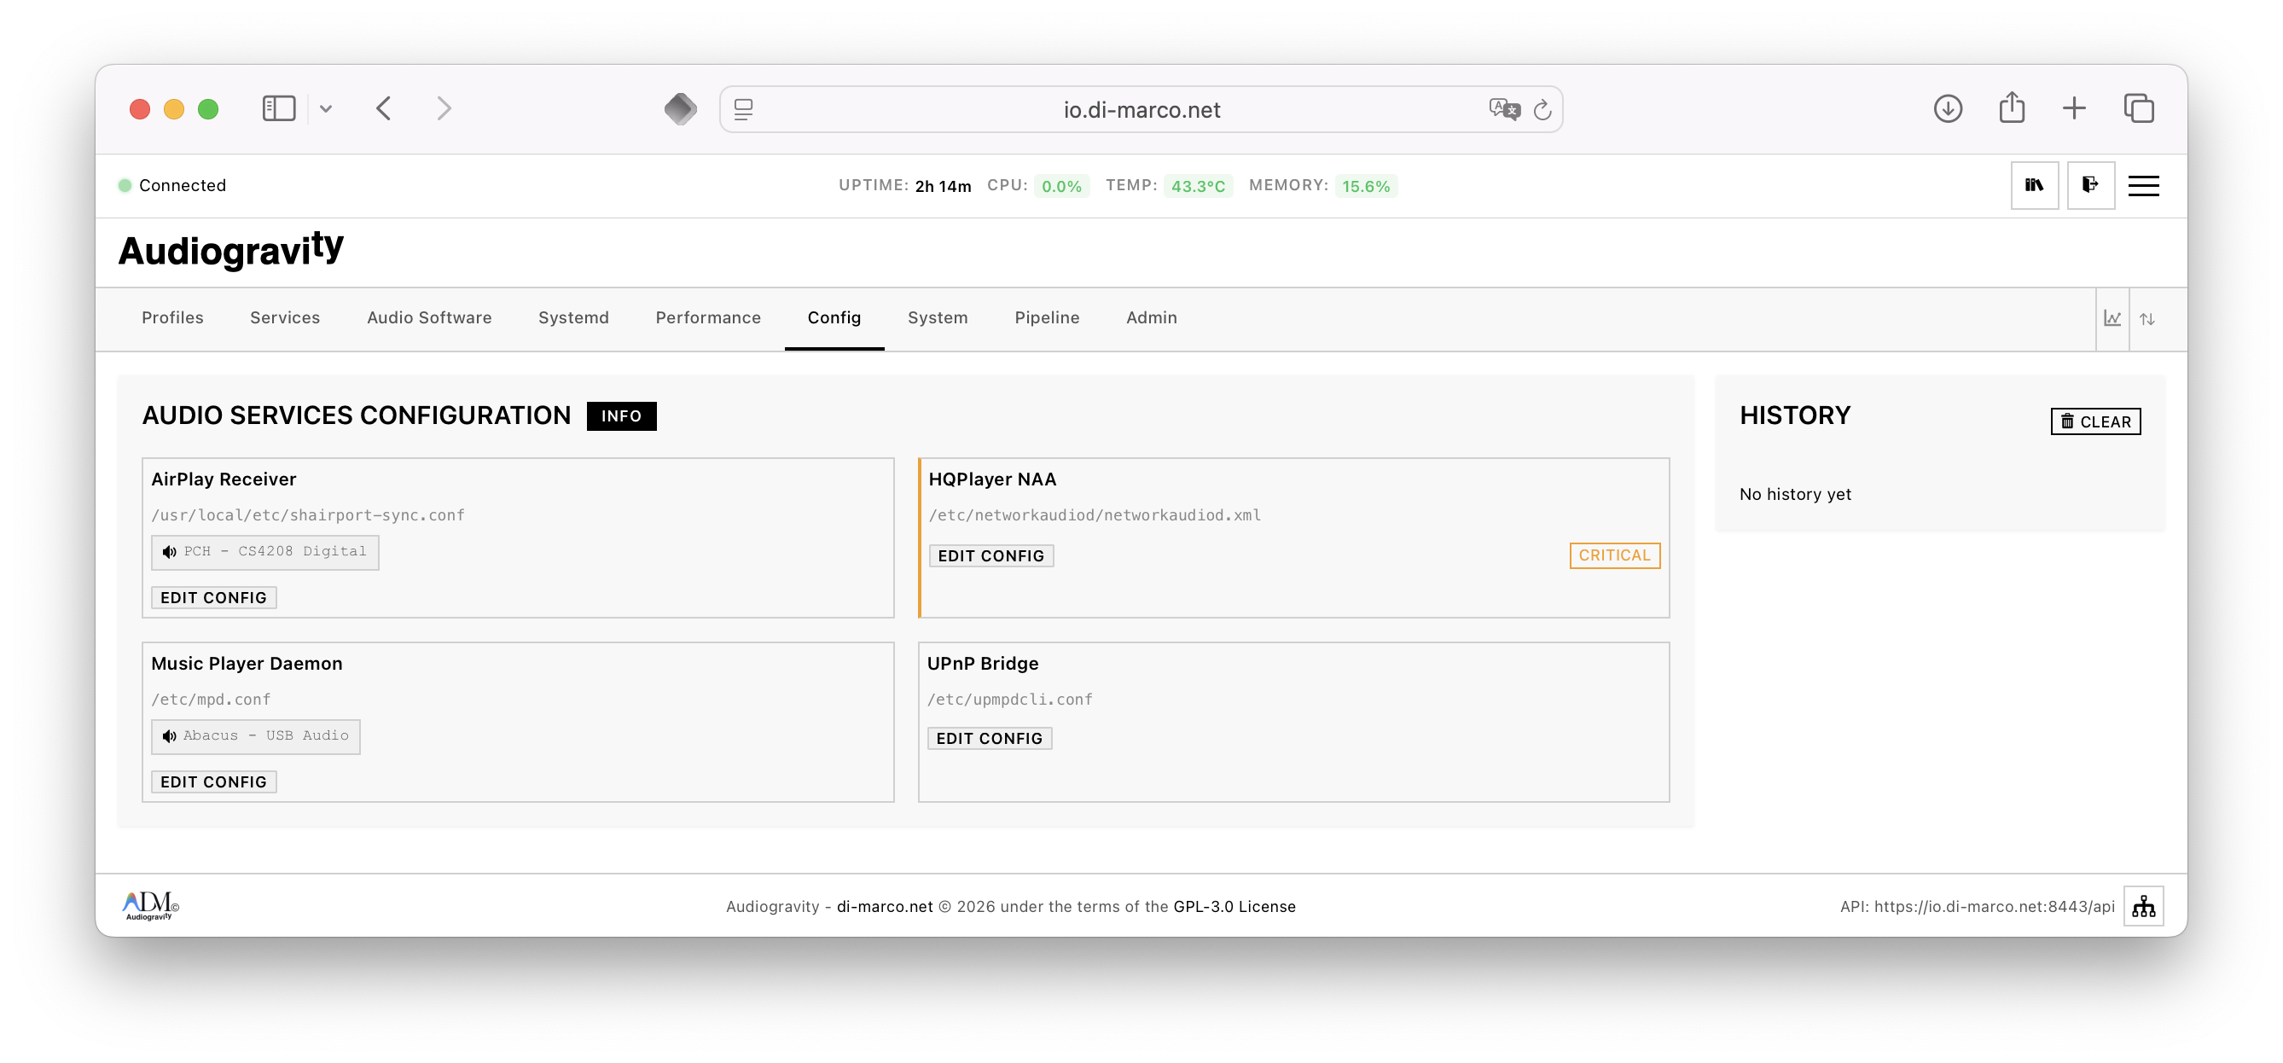Click the ADM Audiogravity logo in footer
The width and height of the screenshot is (2283, 1063).
(x=146, y=905)
